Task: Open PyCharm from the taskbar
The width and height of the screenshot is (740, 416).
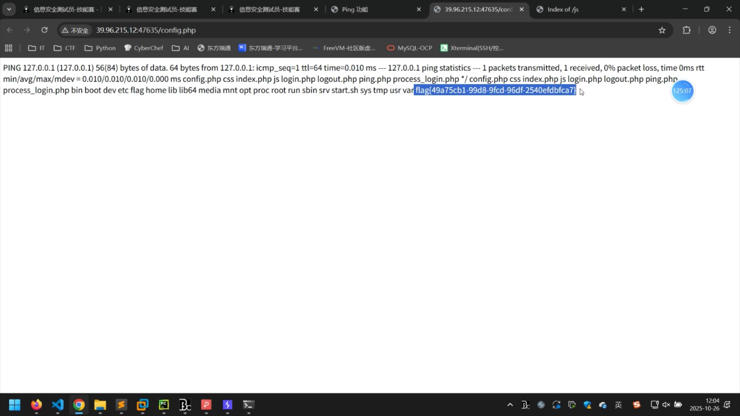Action: pos(164,404)
